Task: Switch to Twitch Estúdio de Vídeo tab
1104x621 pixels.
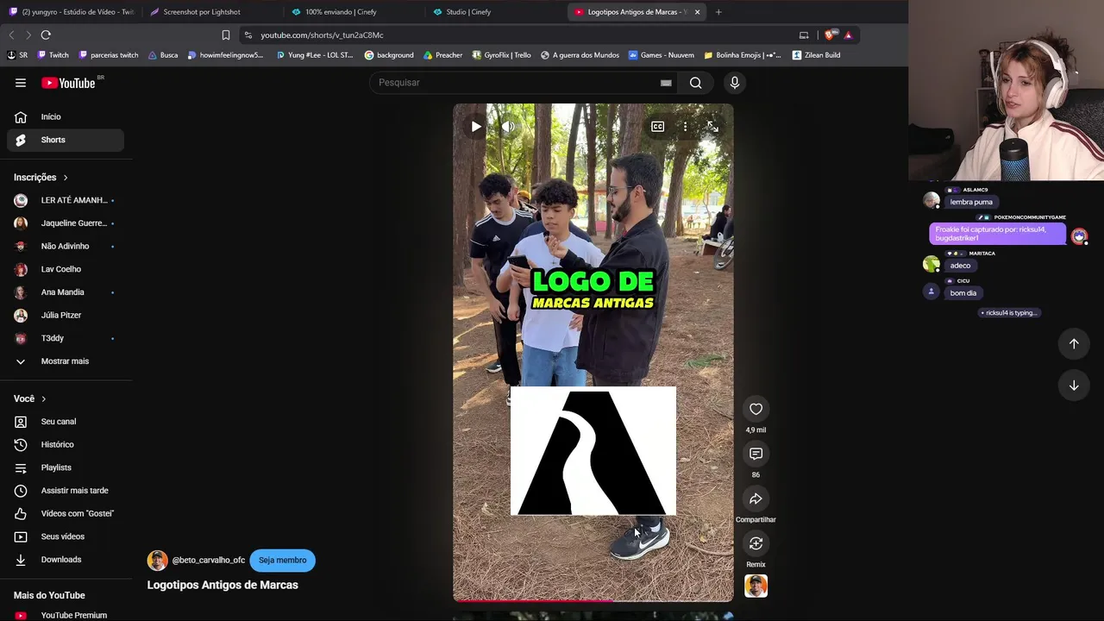Action: coord(71,12)
